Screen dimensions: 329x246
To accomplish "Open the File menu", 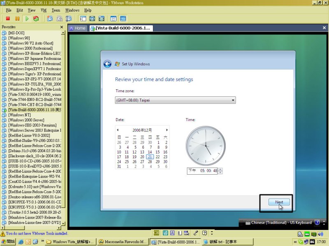I will coord(9,10).
